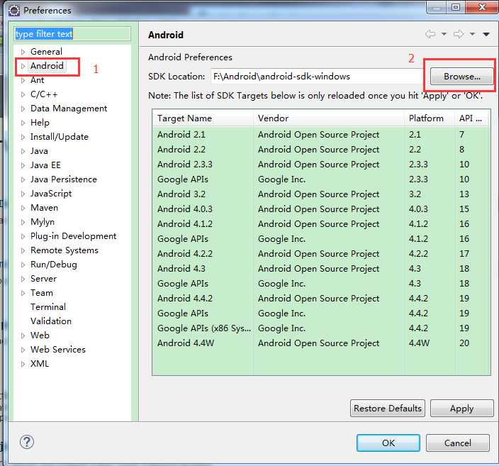Screen dimensions: 499x466
Task: Select Terminal preferences item
Action: pyautogui.click(x=48, y=307)
